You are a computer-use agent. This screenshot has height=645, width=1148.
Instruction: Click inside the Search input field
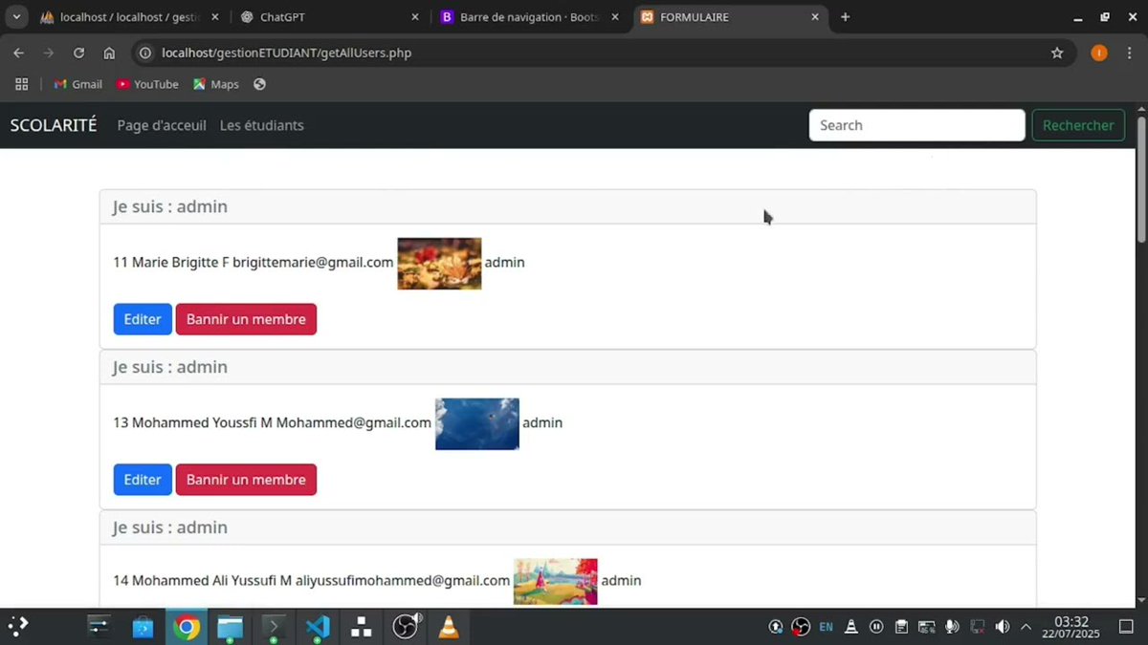(x=916, y=125)
